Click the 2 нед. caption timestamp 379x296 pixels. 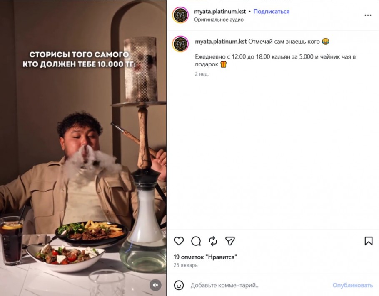point(202,74)
